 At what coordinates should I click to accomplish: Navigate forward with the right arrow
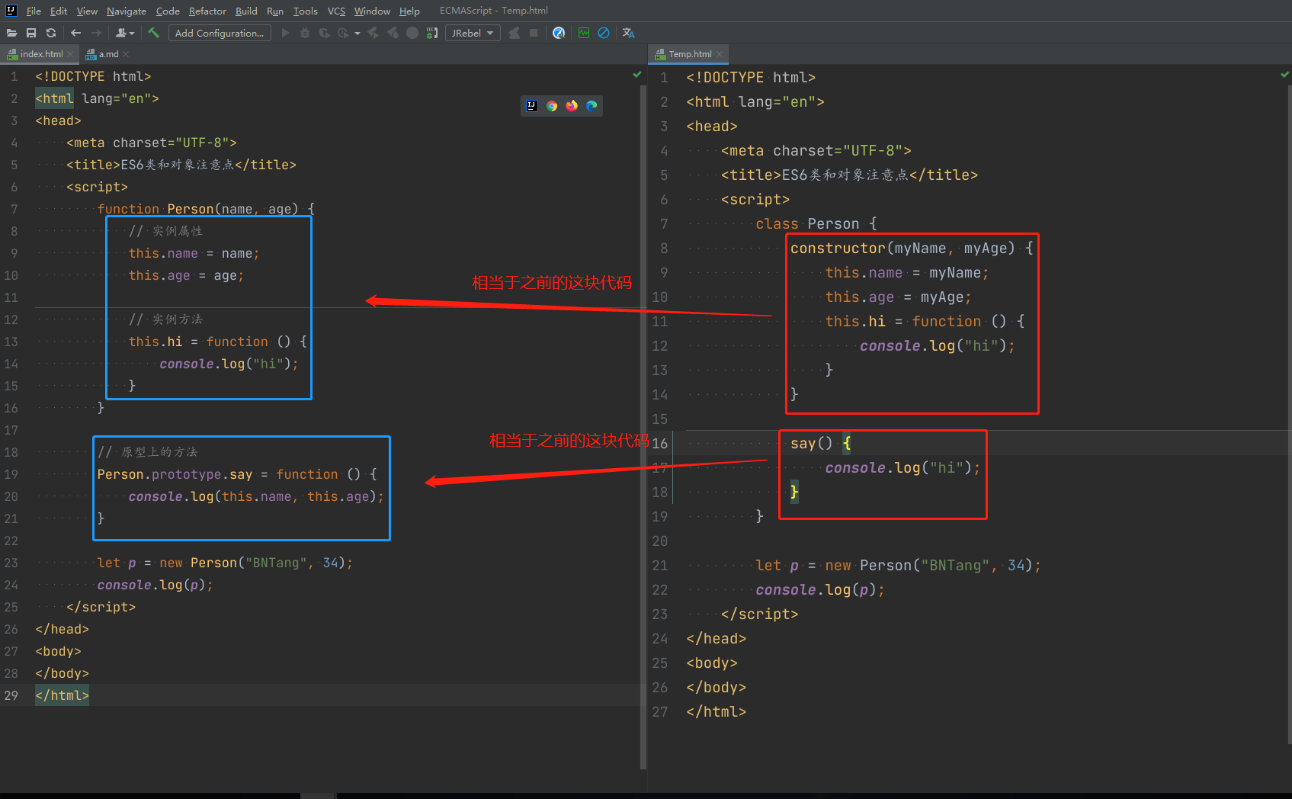[96, 33]
